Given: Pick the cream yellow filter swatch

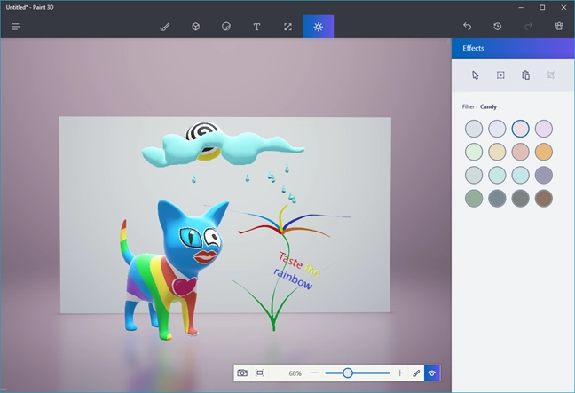Looking at the screenshot, I should [497, 152].
